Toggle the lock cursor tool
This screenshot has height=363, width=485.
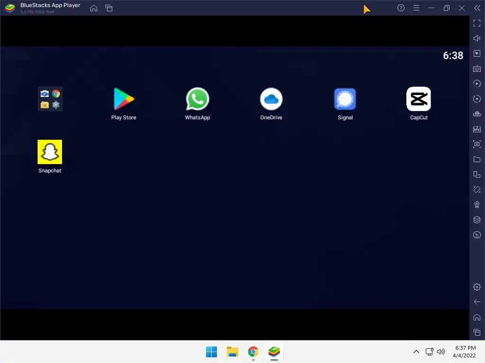476,53
